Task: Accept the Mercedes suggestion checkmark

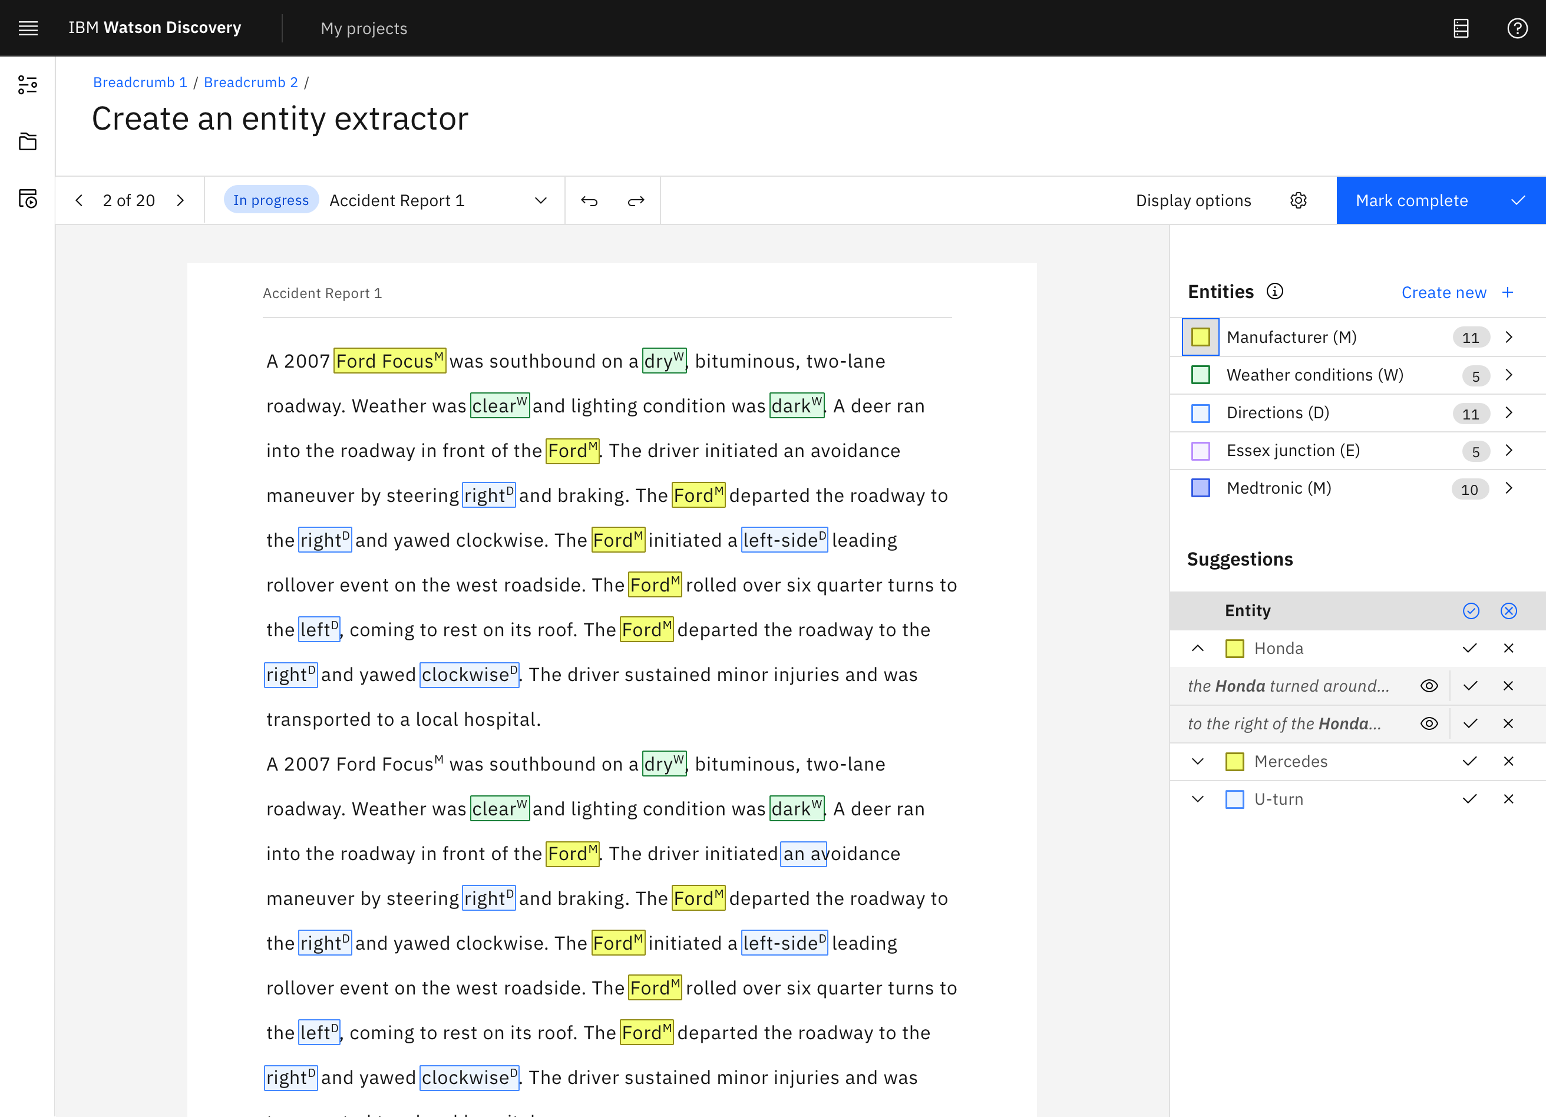Action: (1469, 761)
